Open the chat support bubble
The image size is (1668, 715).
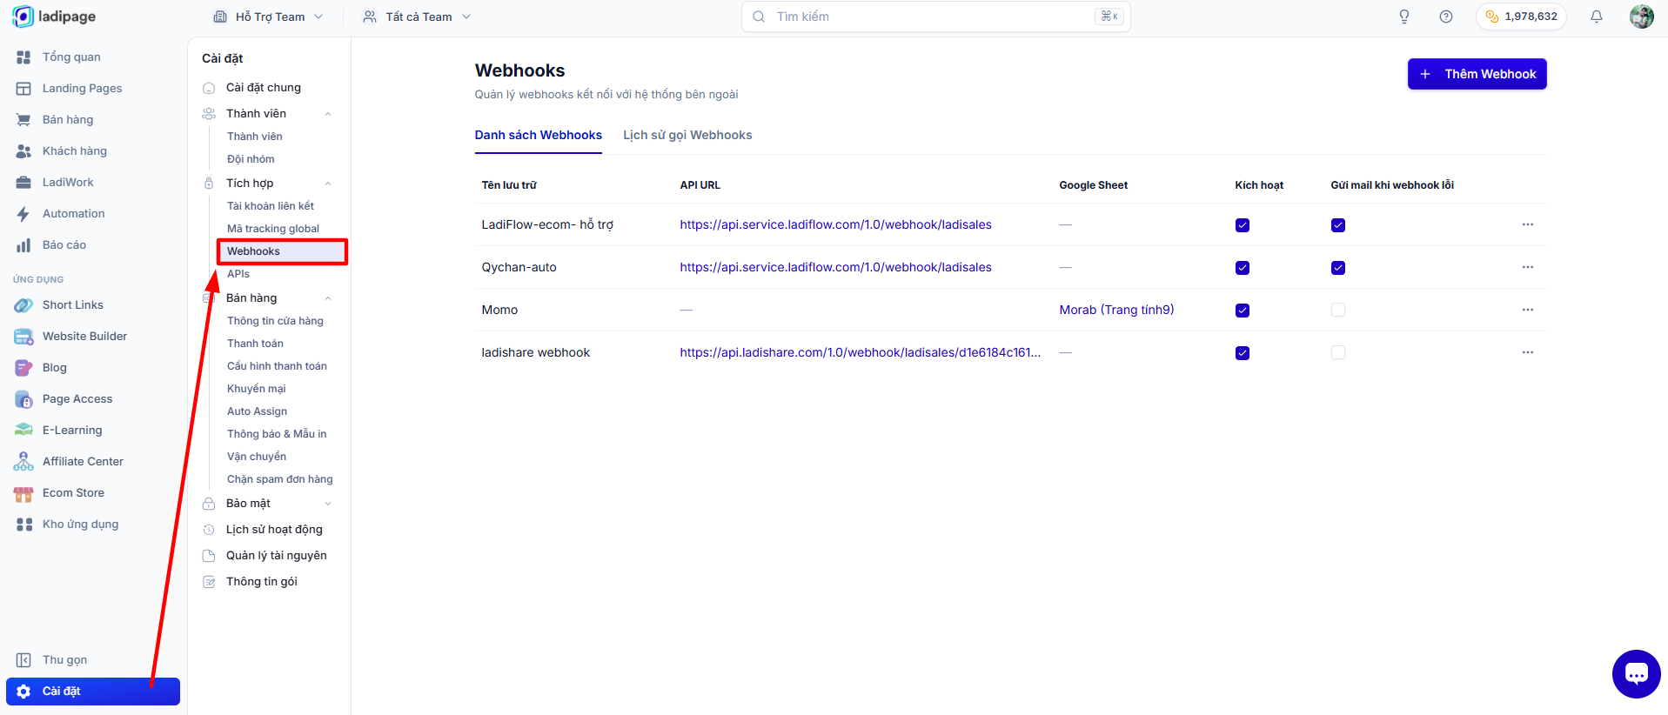coord(1637,674)
